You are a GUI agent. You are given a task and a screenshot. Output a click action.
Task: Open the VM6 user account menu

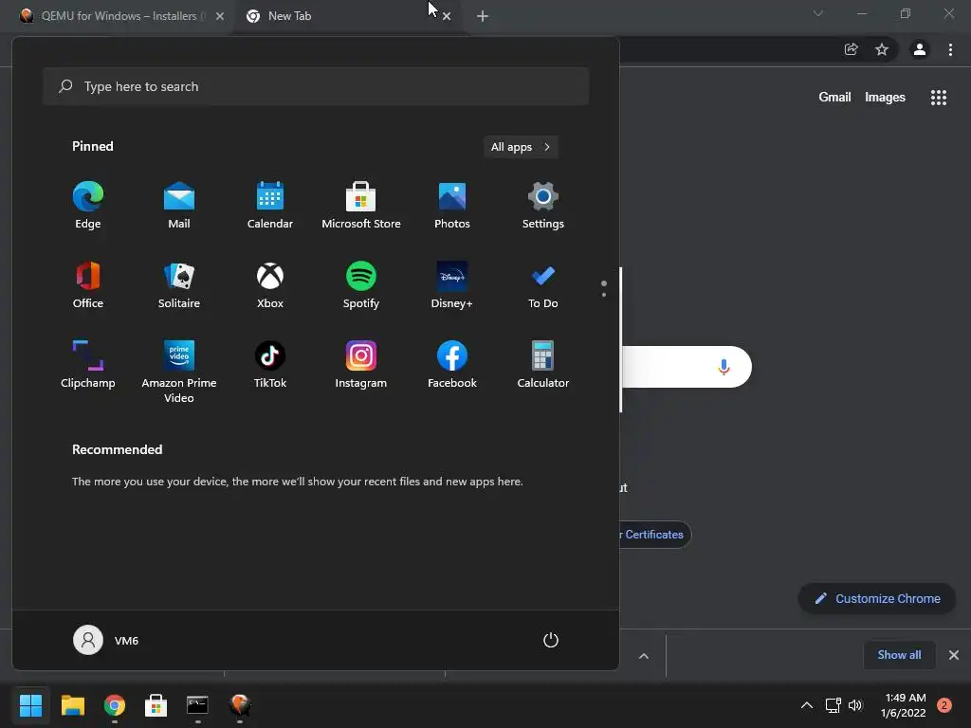pos(106,640)
